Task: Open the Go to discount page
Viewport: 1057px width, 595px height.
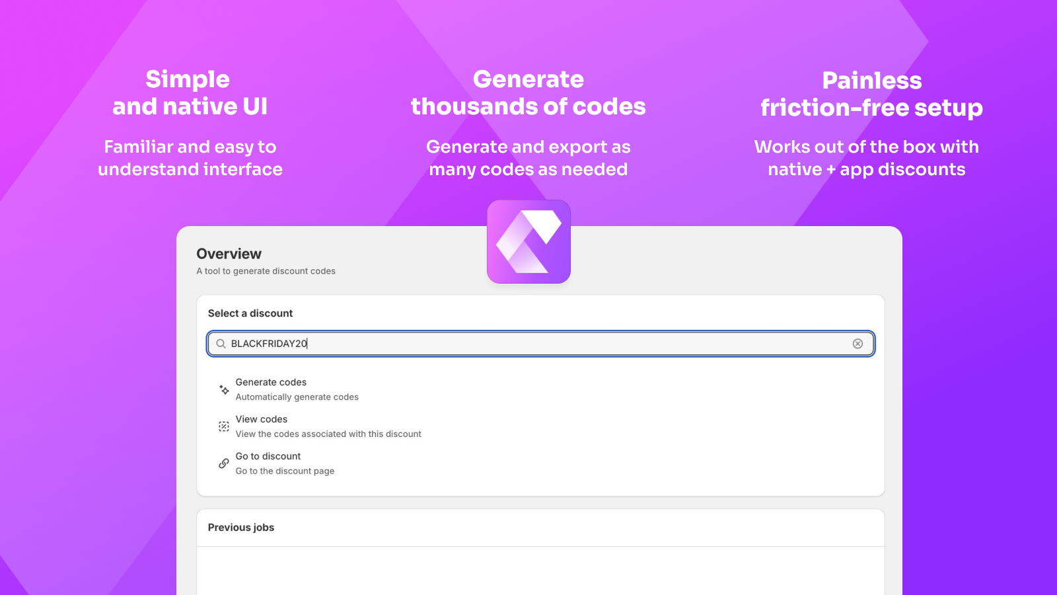Action: click(x=268, y=456)
